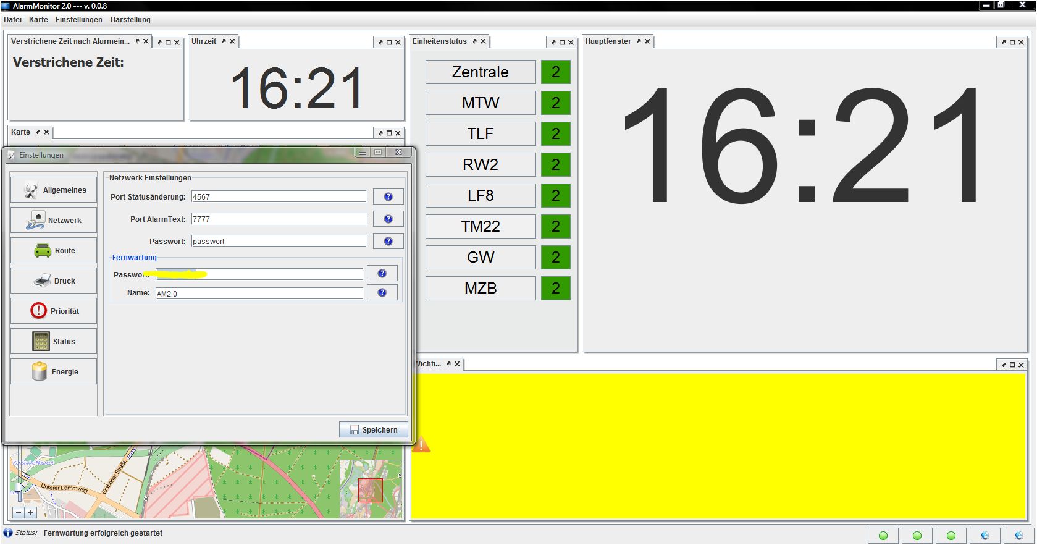Zoom in the map with plus button
Image resolution: width=1037 pixels, height=545 pixels.
pos(31,513)
